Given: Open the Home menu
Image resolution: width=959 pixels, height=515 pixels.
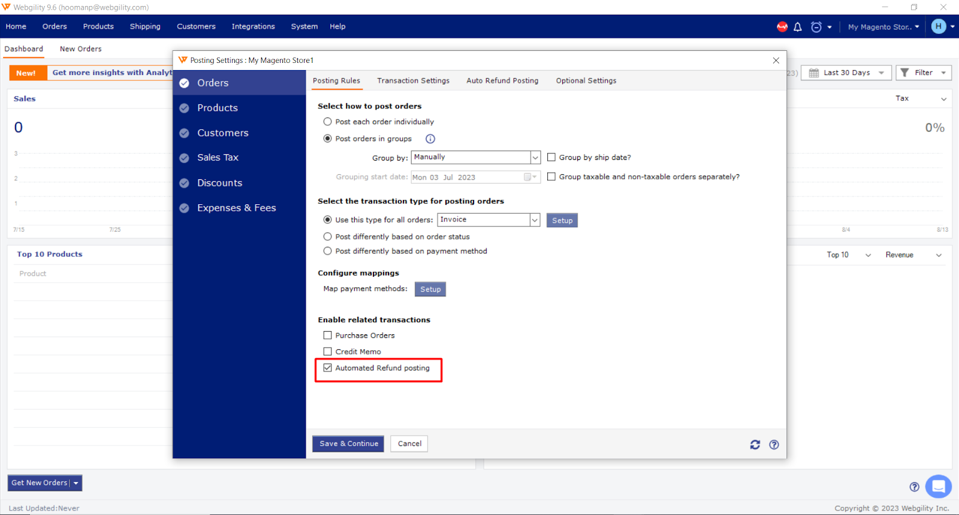Looking at the screenshot, I should point(16,26).
